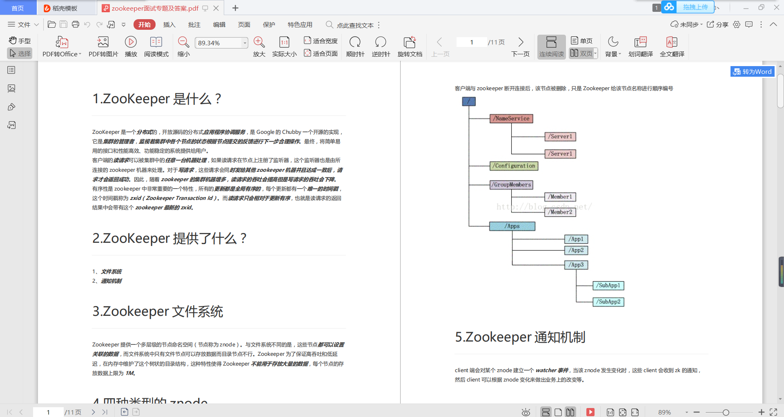Toggle double page view in status bar
Viewport: 784px width, 417px height.
[570, 412]
